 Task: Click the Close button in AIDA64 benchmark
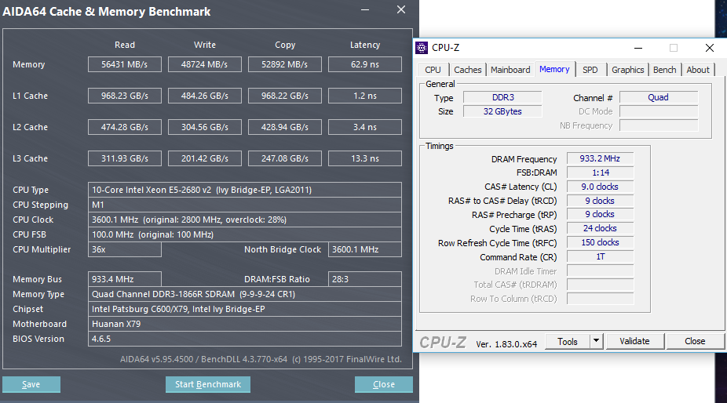[384, 384]
